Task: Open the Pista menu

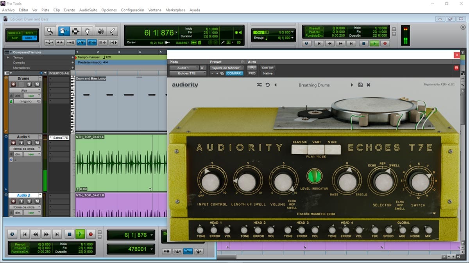Action: coord(45,10)
